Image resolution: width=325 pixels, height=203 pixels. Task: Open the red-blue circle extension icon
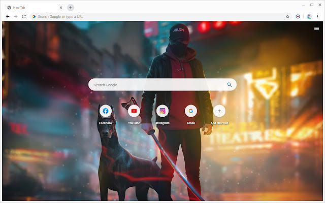pyautogui.click(x=298, y=17)
